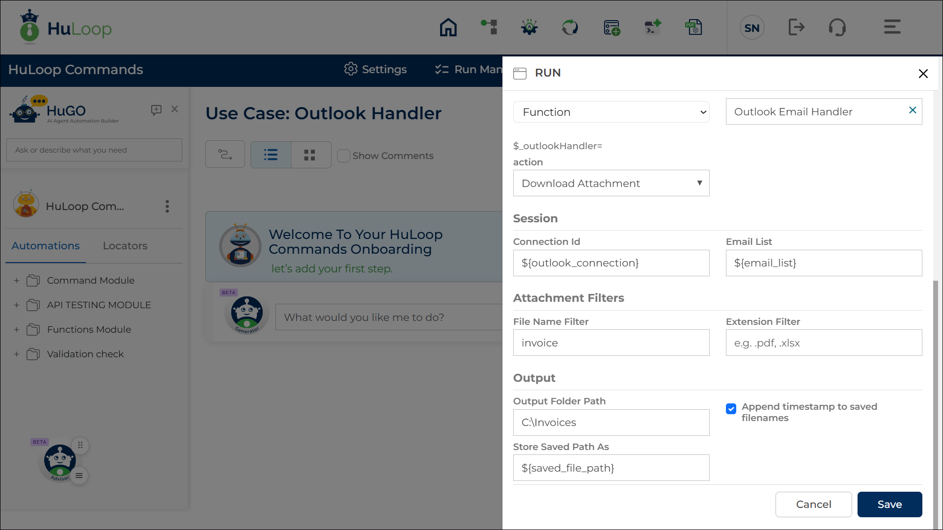Switch to grid view icon

309,155
